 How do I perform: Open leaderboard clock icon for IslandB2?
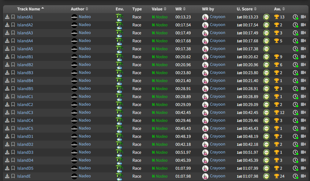[x=295, y=65]
